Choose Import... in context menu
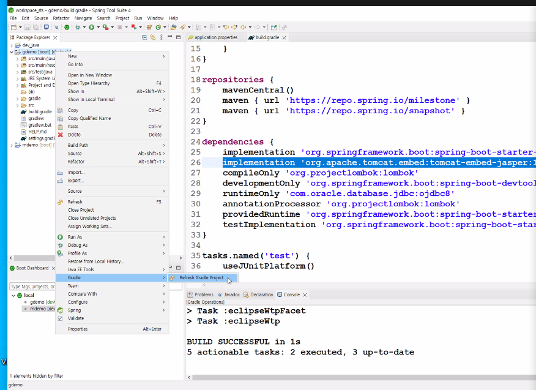The height and width of the screenshot is (390, 536). point(112,173)
